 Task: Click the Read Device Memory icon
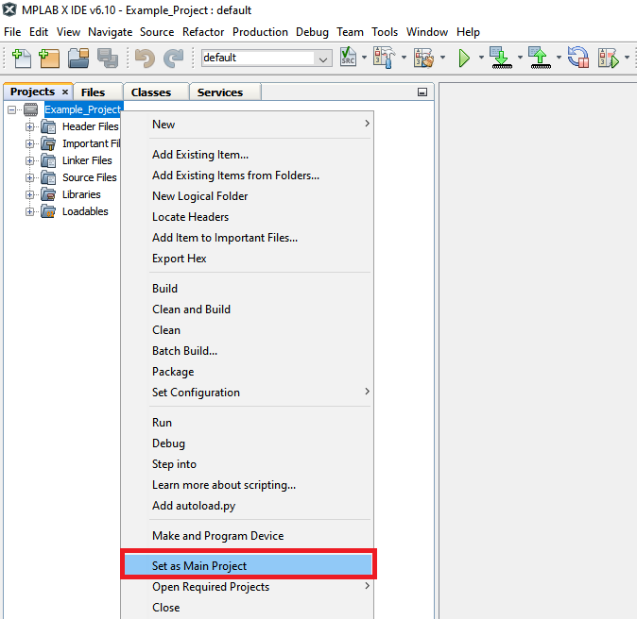click(540, 58)
